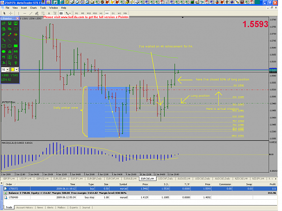
Task: Click the e-Pointer save disk icon
Action: click(10, 23)
